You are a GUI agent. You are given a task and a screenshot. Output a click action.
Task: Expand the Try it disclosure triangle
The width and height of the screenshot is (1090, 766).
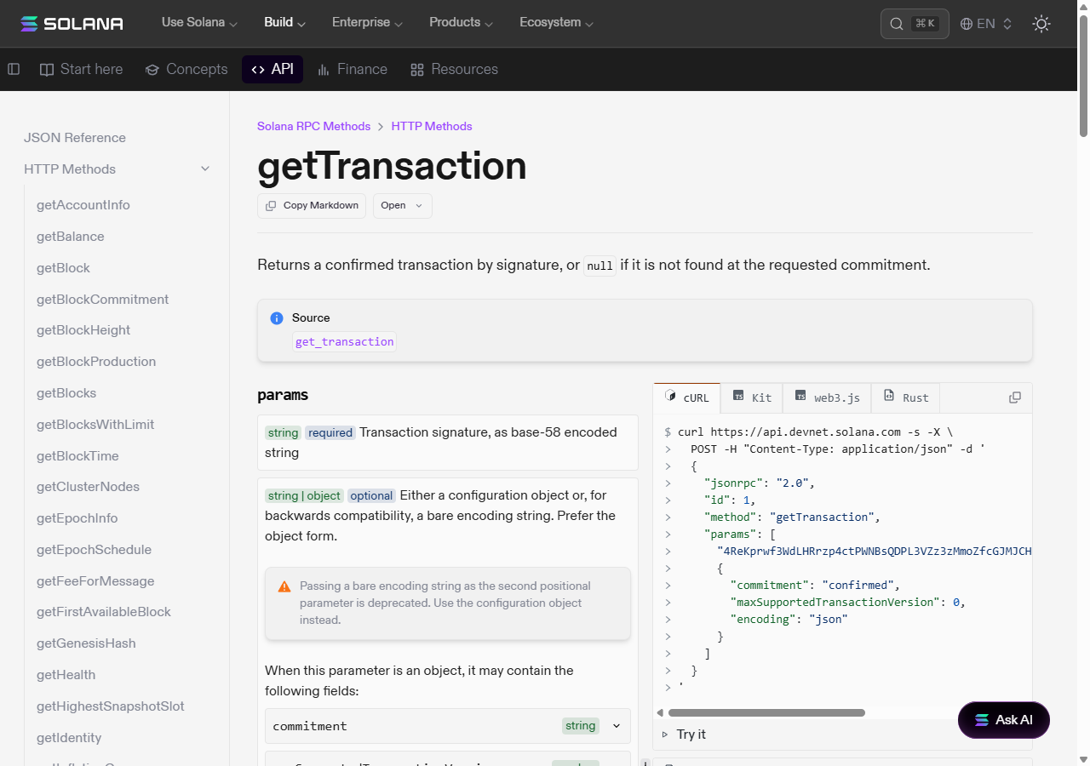665,735
